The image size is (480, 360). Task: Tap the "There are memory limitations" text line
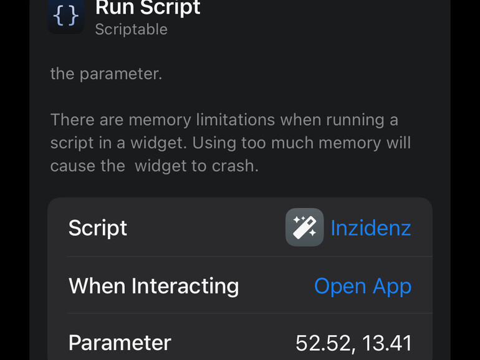[x=224, y=120]
